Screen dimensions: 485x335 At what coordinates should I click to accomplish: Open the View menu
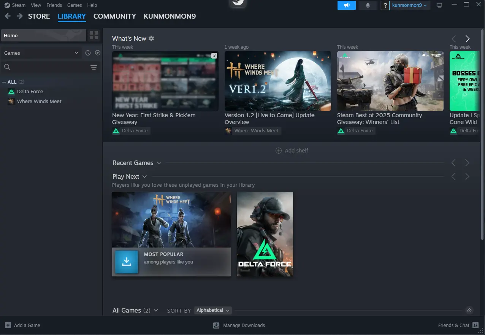36,5
